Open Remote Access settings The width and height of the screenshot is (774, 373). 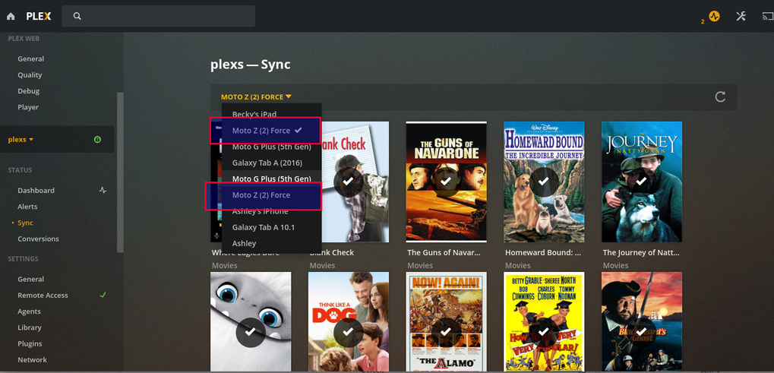point(43,296)
